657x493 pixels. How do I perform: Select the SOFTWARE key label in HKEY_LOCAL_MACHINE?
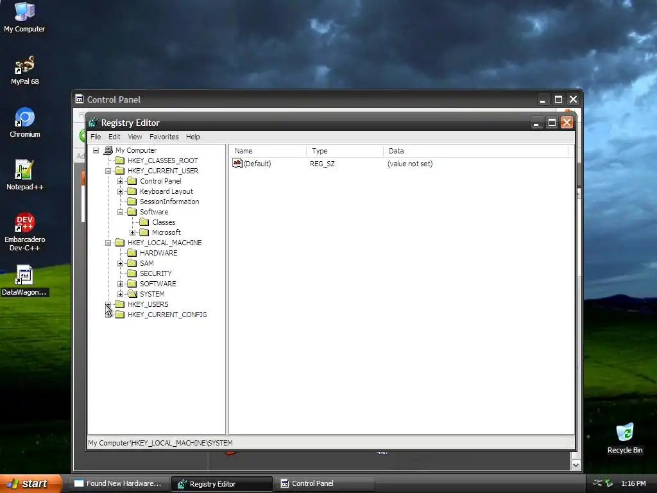click(158, 284)
